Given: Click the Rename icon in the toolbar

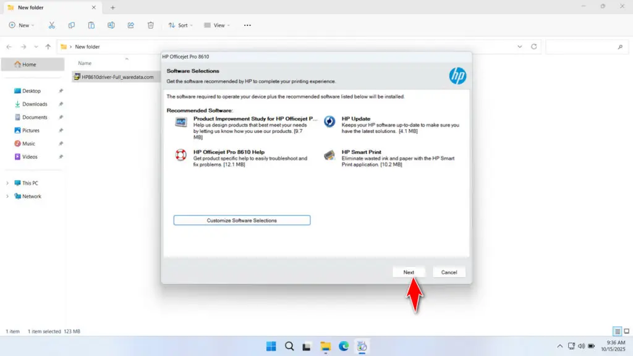Looking at the screenshot, I should [111, 25].
